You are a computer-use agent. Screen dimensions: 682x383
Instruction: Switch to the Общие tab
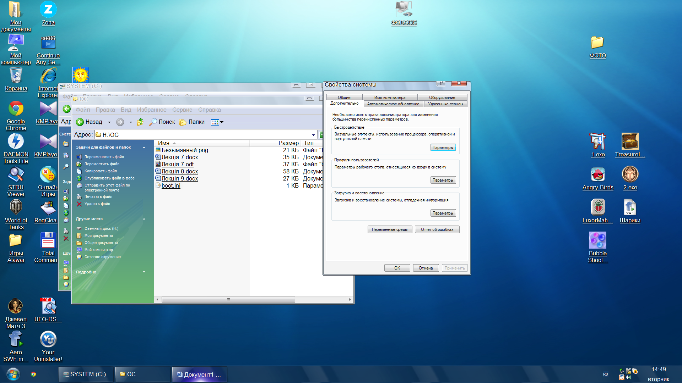344,98
